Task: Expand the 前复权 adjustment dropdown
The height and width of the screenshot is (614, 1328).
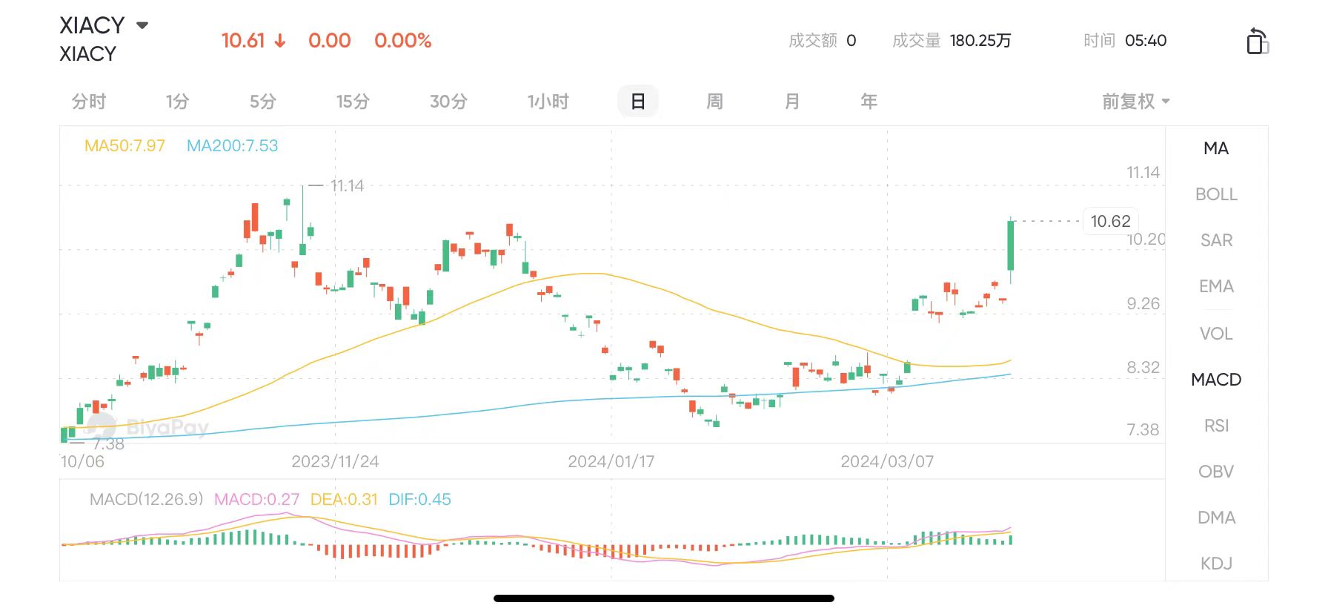Action: pyautogui.click(x=1135, y=102)
